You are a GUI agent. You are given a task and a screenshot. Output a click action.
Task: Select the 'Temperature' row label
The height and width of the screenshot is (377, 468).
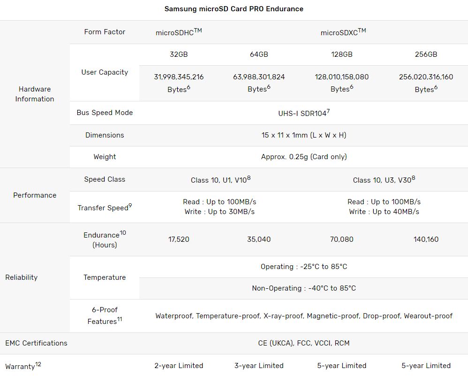click(x=105, y=277)
